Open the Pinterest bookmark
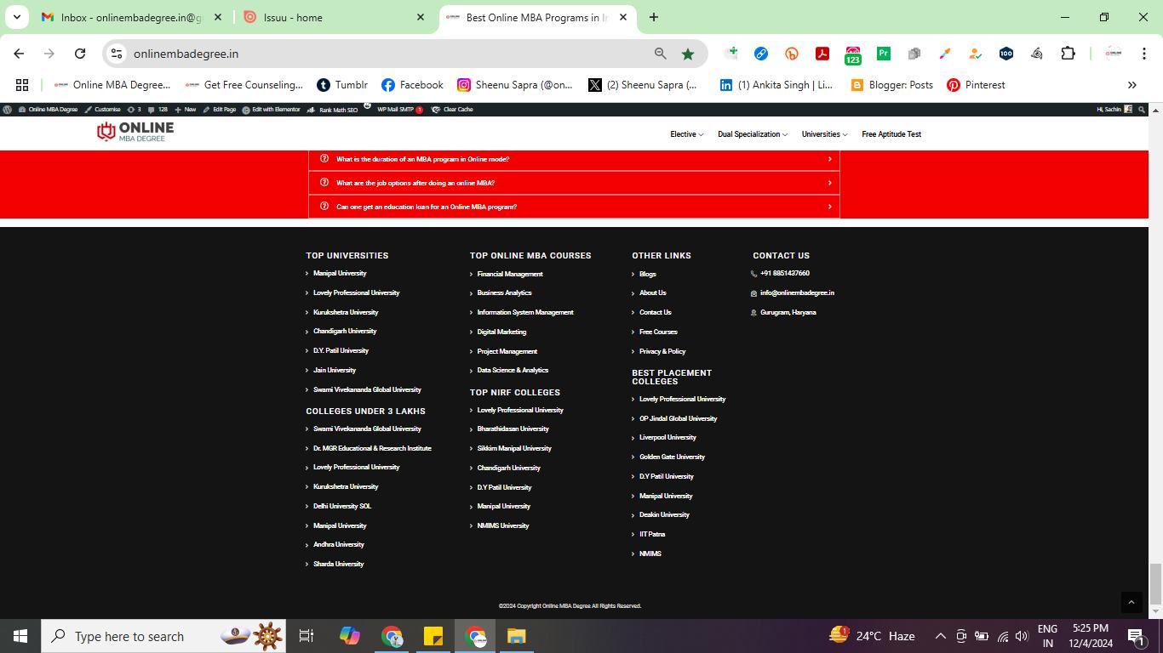 pyautogui.click(x=976, y=85)
